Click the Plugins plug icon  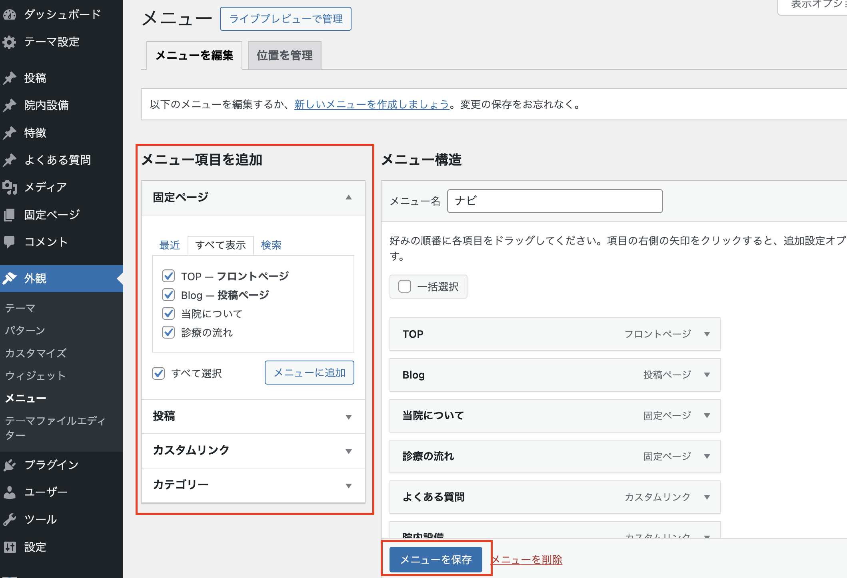click(x=10, y=465)
